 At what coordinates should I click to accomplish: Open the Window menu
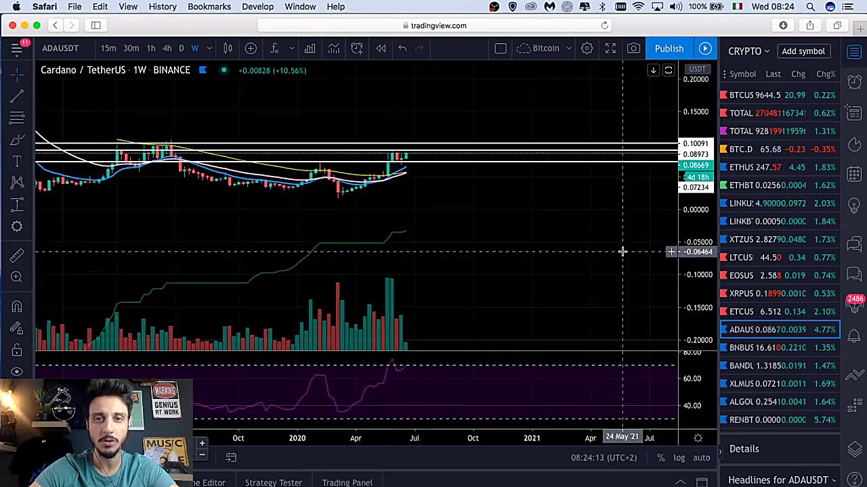(300, 7)
